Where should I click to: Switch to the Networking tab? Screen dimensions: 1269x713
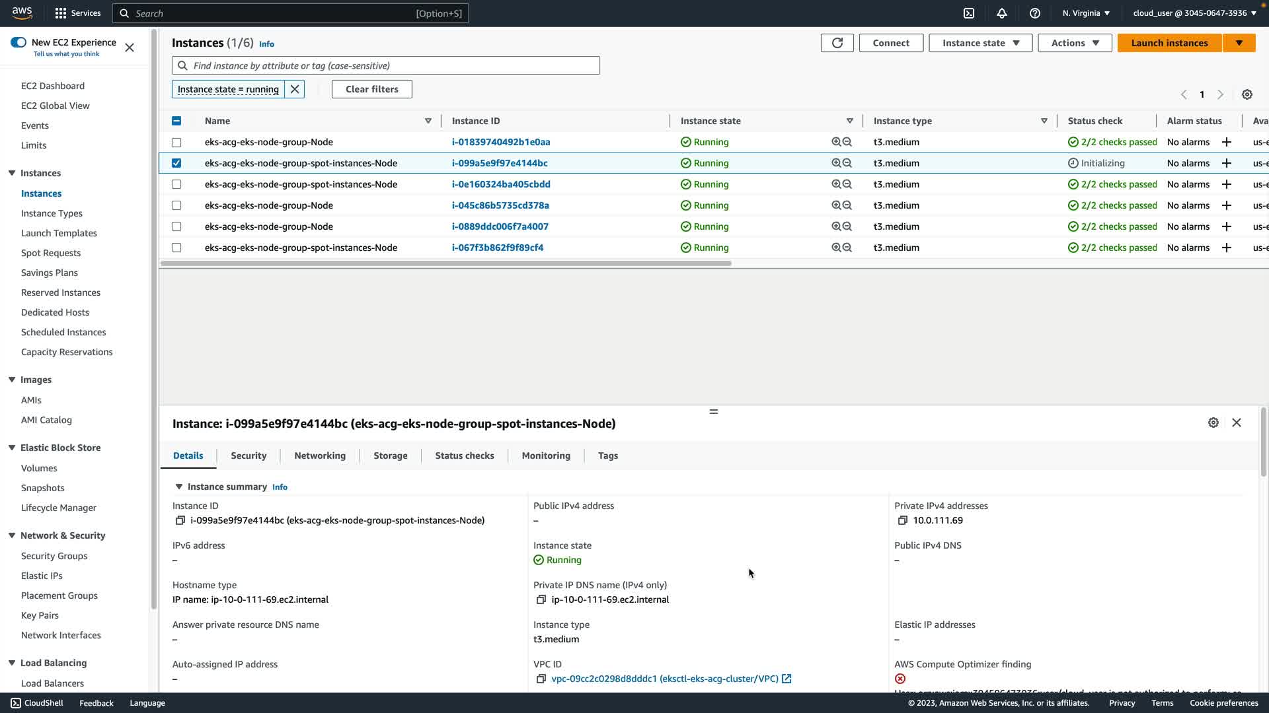coord(320,456)
